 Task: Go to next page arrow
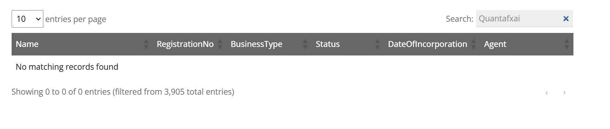[x=564, y=93]
